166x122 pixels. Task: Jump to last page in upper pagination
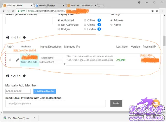point(24,37)
